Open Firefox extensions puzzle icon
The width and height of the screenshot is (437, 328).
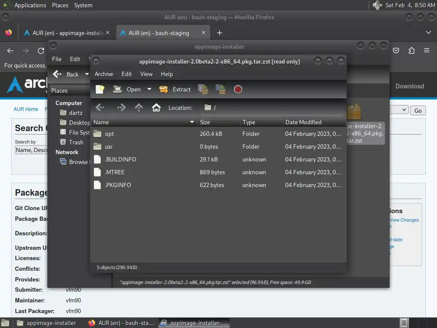(411, 50)
